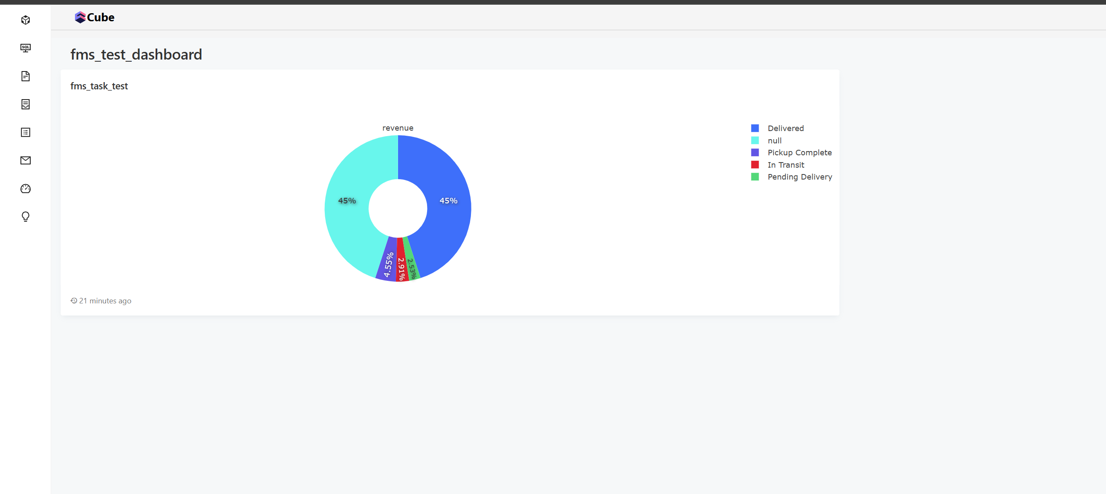Toggle the Pickup Complete legend entry
This screenshot has height=494, width=1106.
(799, 153)
